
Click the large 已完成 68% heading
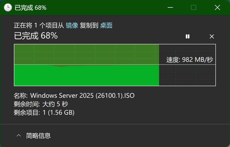[36, 36]
